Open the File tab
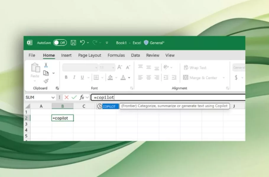Image resolution: width=269 pixels, height=177 pixels. tap(32, 55)
